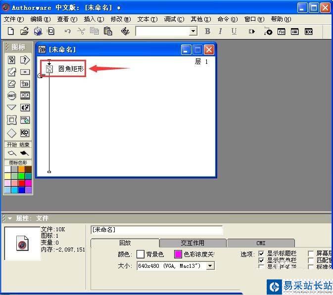Click the 色彩浓度关键色 magenta swatch

tap(178, 254)
